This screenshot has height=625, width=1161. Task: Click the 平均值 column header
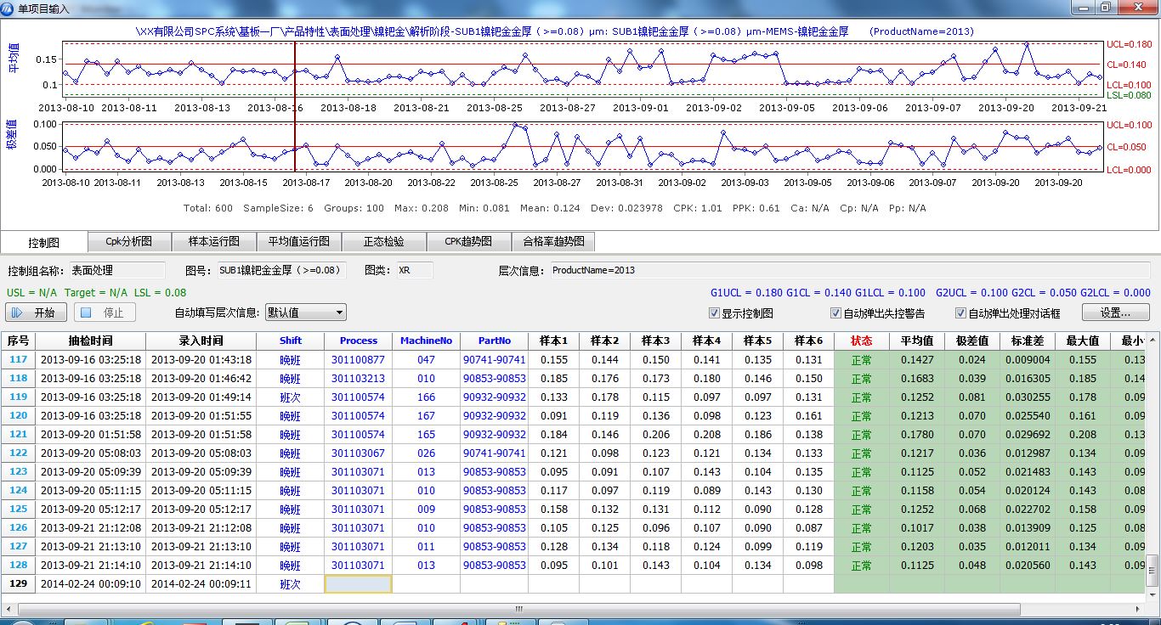pos(917,341)
